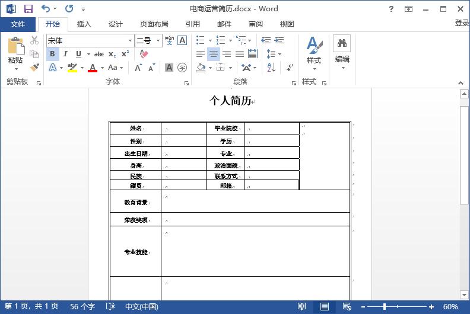Sort text with the A-Z sort icon
The height and width of the screenshot is (314, 470).
point(271,68)
